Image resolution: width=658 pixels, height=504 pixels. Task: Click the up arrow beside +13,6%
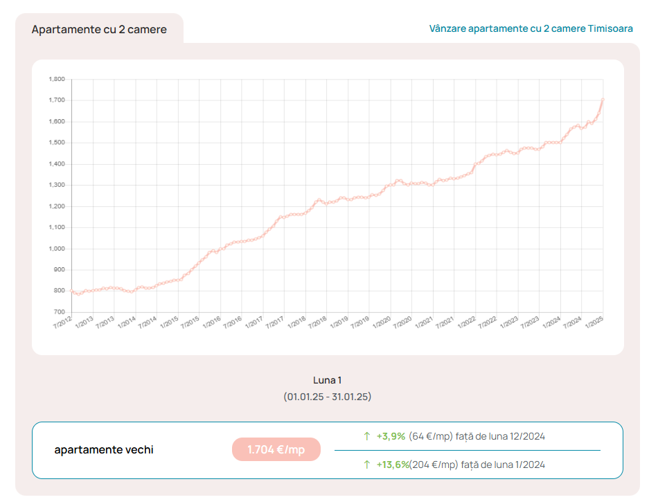(x=367, y=465)
